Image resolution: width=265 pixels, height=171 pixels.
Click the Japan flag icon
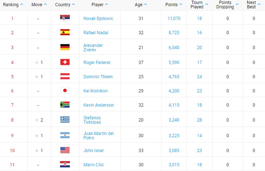click(65, 90)
